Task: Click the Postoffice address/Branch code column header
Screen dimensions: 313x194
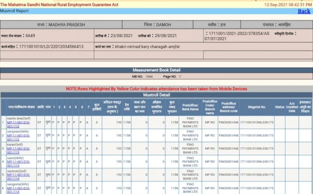Action: pos(229,107)
